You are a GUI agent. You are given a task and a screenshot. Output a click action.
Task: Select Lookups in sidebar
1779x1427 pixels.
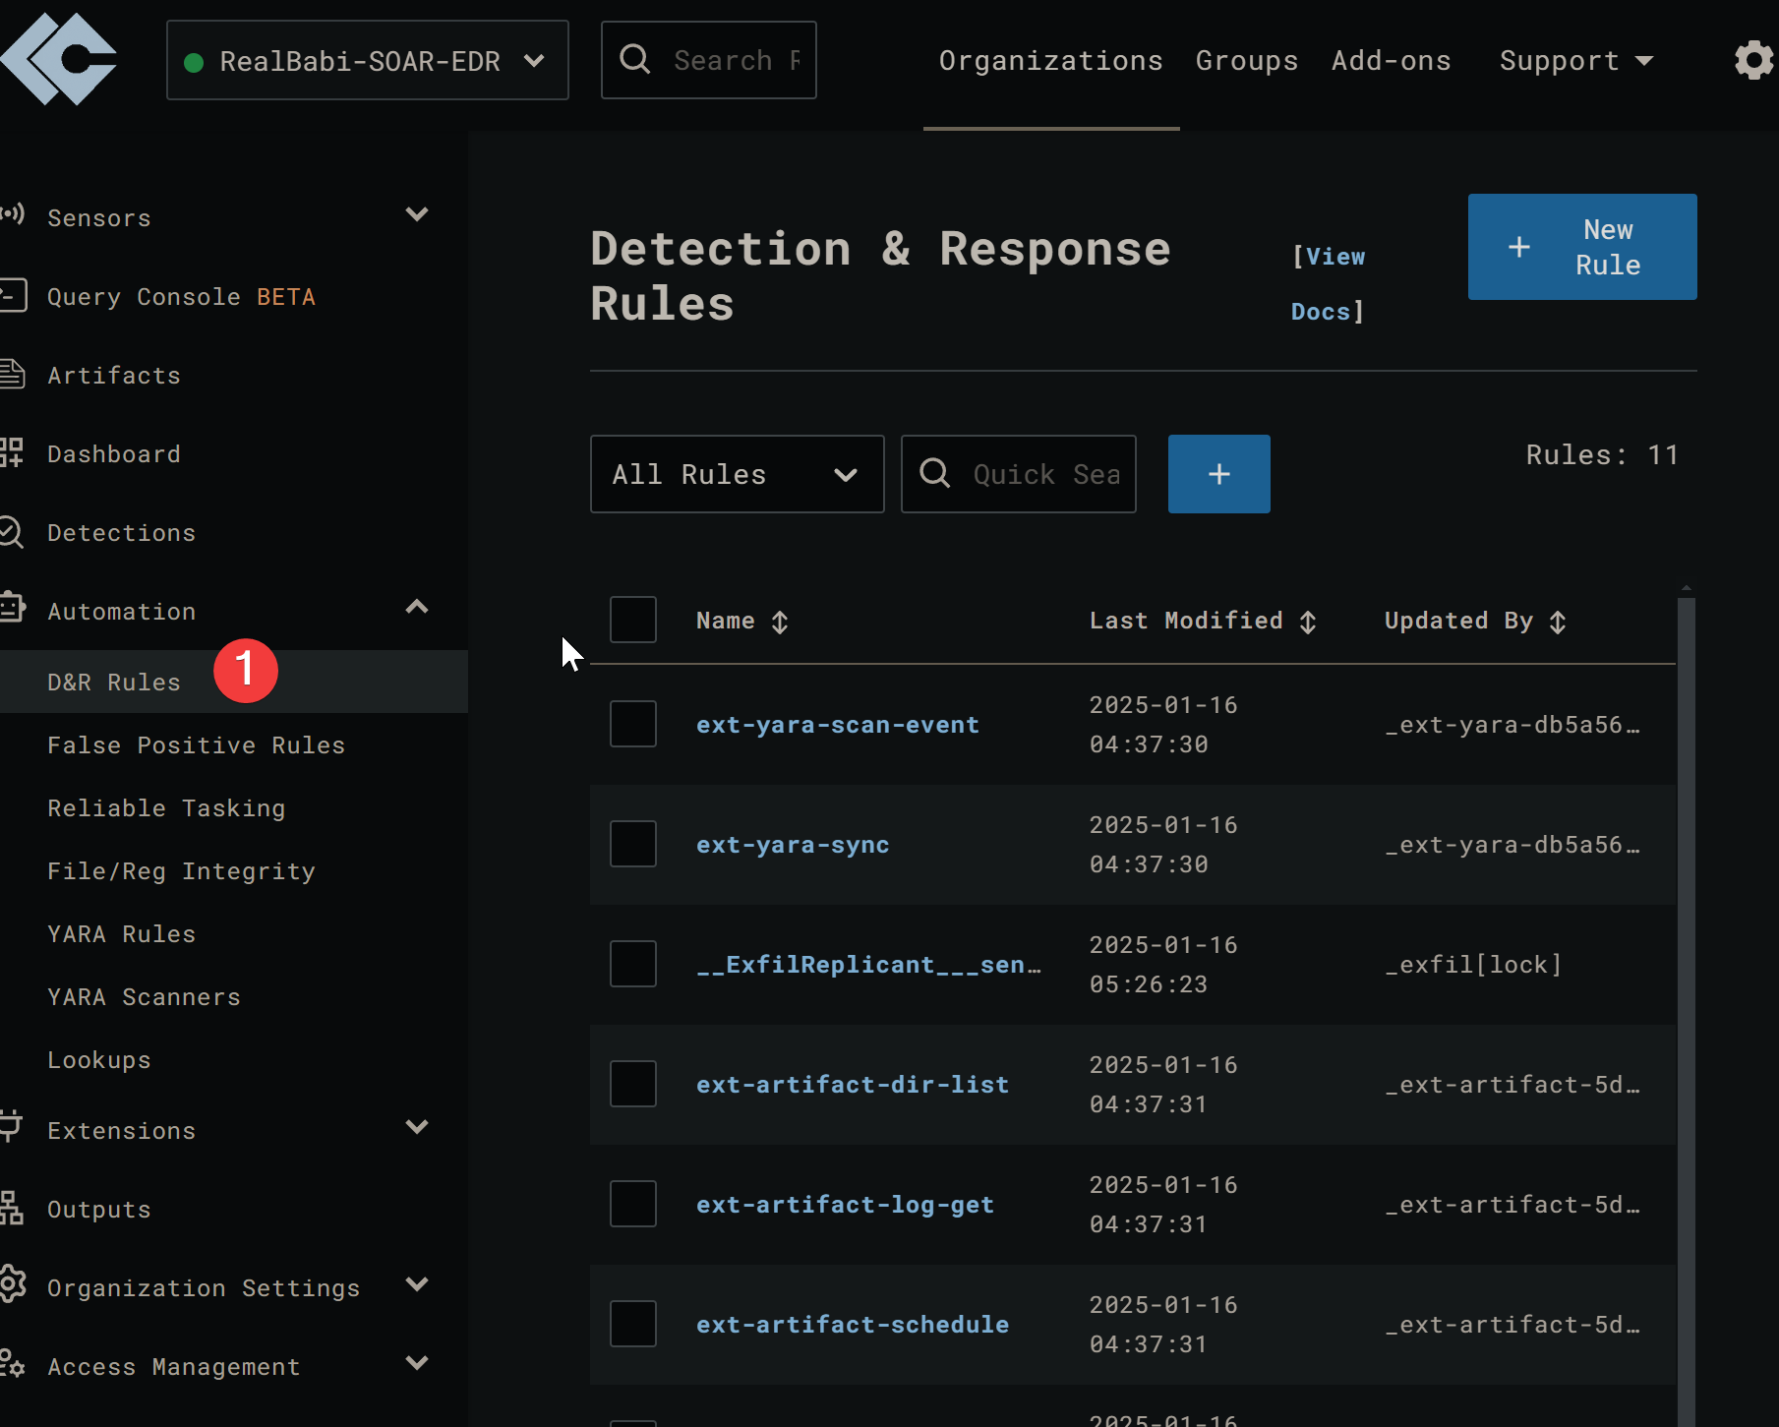tap(99, 1060)
